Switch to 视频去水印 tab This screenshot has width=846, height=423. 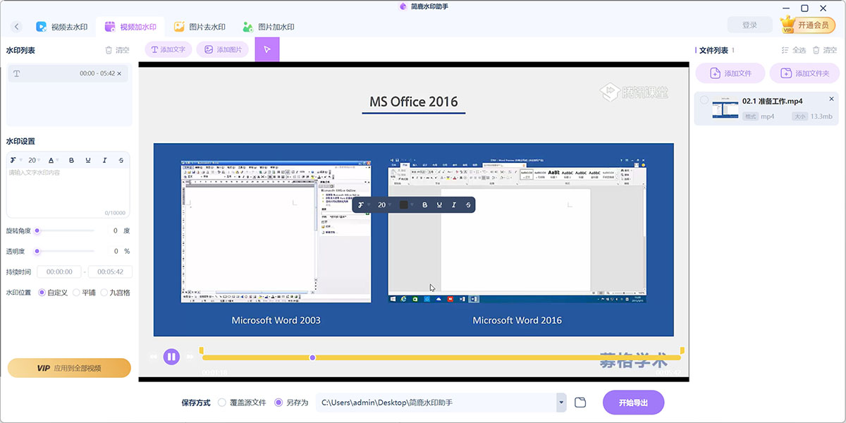click(62, 27)
